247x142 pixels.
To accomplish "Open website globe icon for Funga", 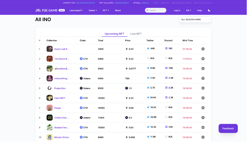I will coord(203,108).
